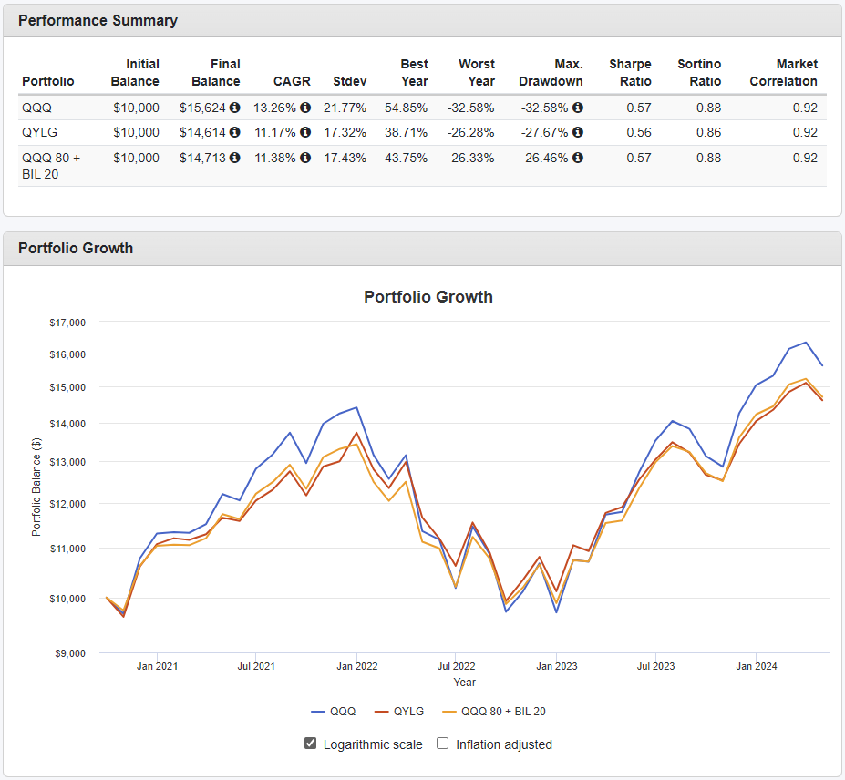
Task: Select the QYLG portfolio name in table
Action: (x=39, y=132)
